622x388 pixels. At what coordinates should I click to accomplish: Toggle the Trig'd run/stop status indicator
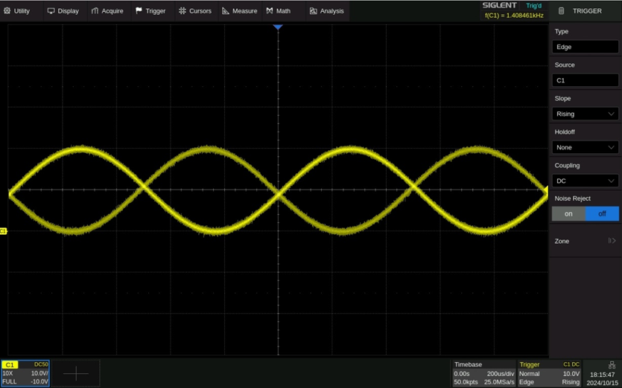533,6
